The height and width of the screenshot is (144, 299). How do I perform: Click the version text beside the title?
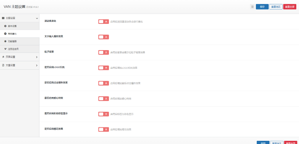point(32,7)
